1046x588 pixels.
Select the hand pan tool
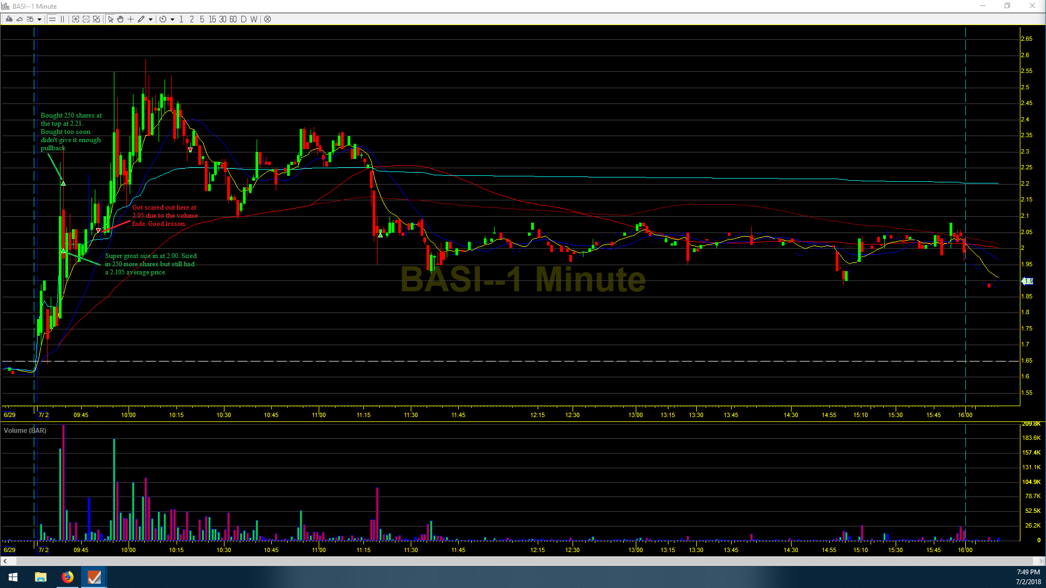click(x=120, y=19)
